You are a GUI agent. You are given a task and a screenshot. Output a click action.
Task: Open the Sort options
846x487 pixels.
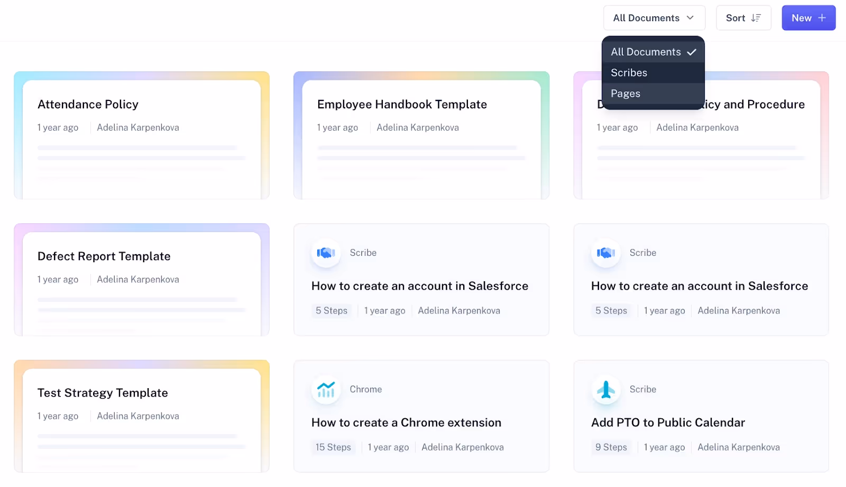point(743,17)
